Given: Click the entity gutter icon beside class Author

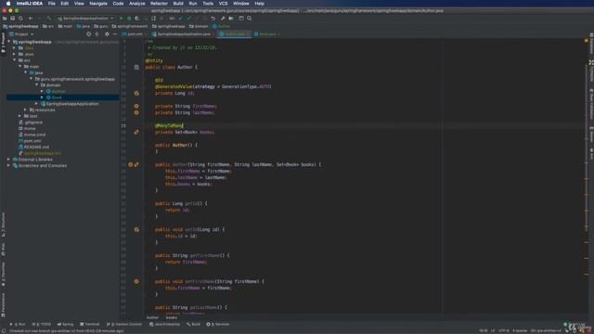Looking at the screenshot, I should pos(136,67).
